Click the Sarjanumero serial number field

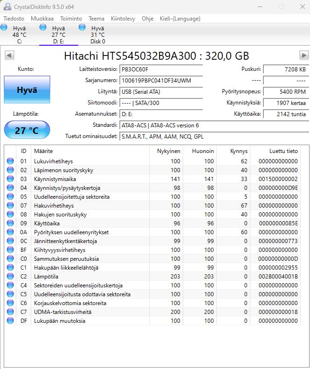pyautogui.click(x=161, y=80)
